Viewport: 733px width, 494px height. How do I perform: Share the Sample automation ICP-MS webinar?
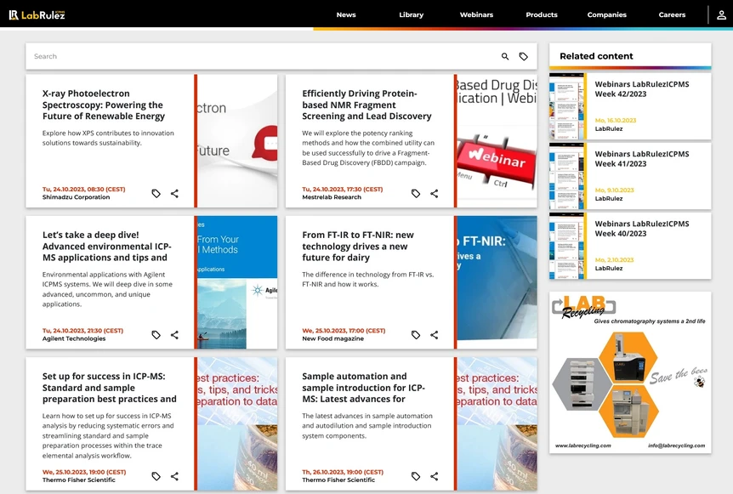(x=435, y=476)
